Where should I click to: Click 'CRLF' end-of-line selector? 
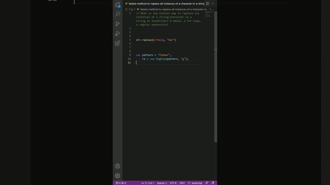(182, 183)
